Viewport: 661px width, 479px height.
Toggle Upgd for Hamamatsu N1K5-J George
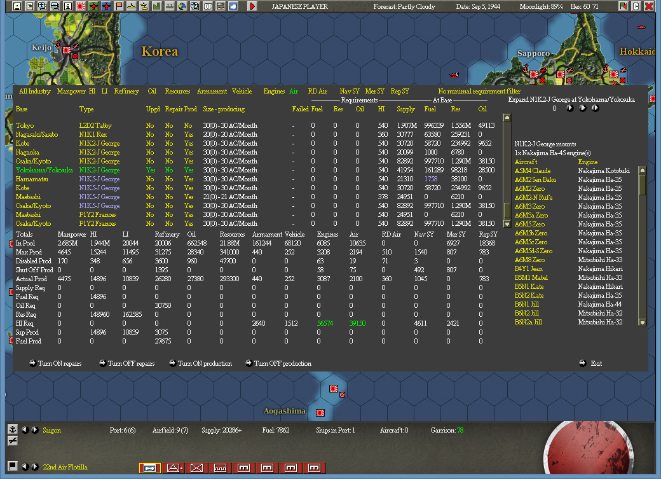click(x=149, y=179)
